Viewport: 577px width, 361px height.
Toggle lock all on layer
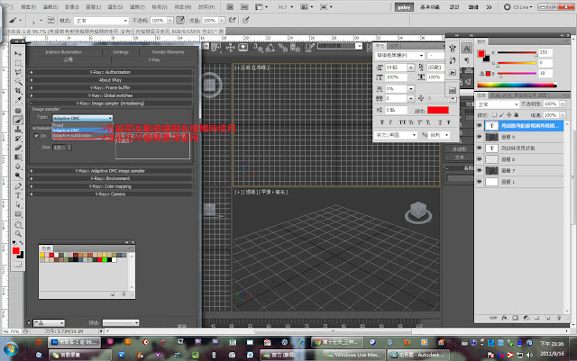(x=517, y=115)
